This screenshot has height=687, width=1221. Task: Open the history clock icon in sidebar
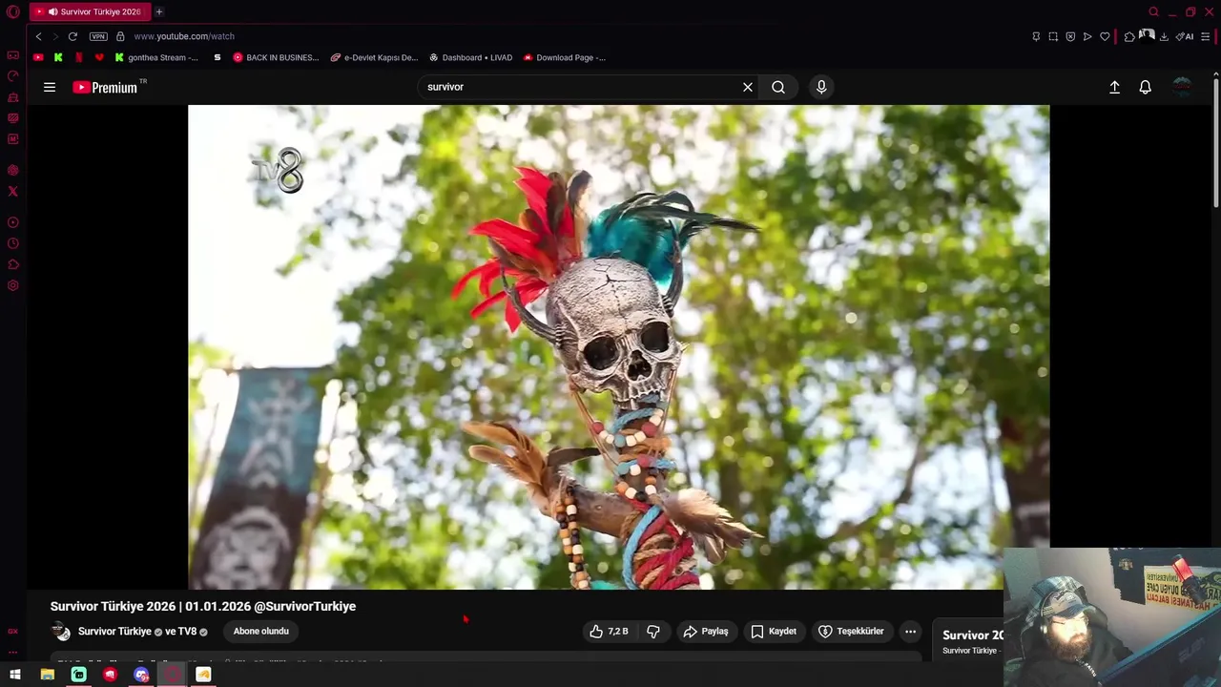pyautogui.click(x=13, y=243)
